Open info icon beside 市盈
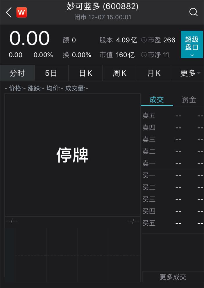The image size is (204, 288). (x=144, y=40)
